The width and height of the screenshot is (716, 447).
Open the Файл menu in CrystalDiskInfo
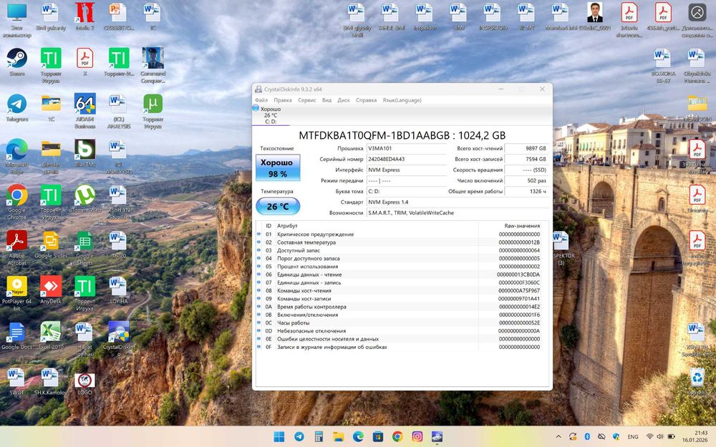pos(261,100)
